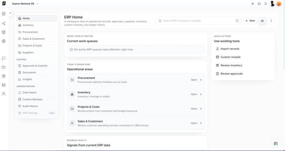Click the Review inventory quick action
This screenshot has height=151, width=285.
tap(243, 65)
